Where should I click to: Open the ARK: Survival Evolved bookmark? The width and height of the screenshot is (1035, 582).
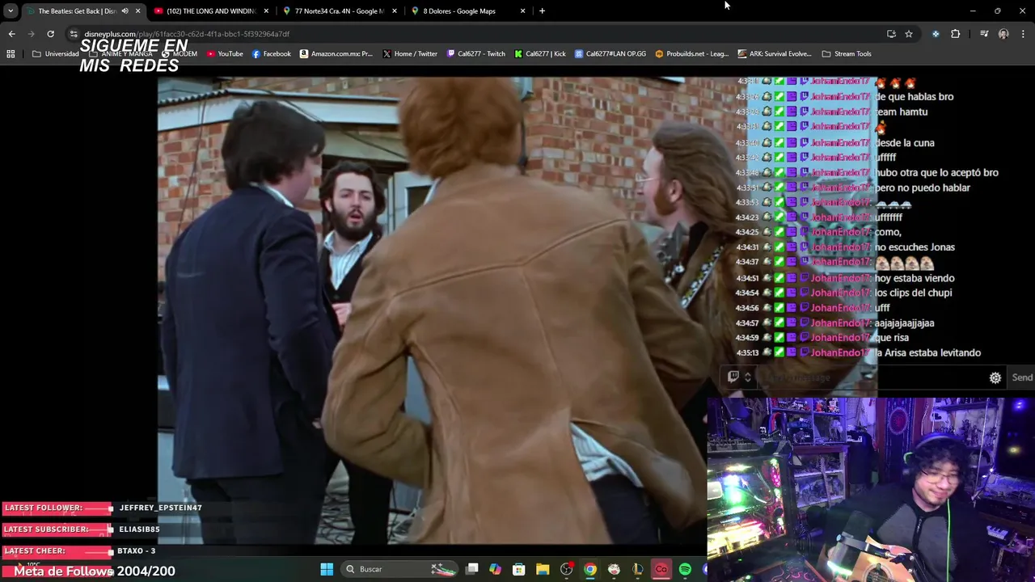coord(774,53)
